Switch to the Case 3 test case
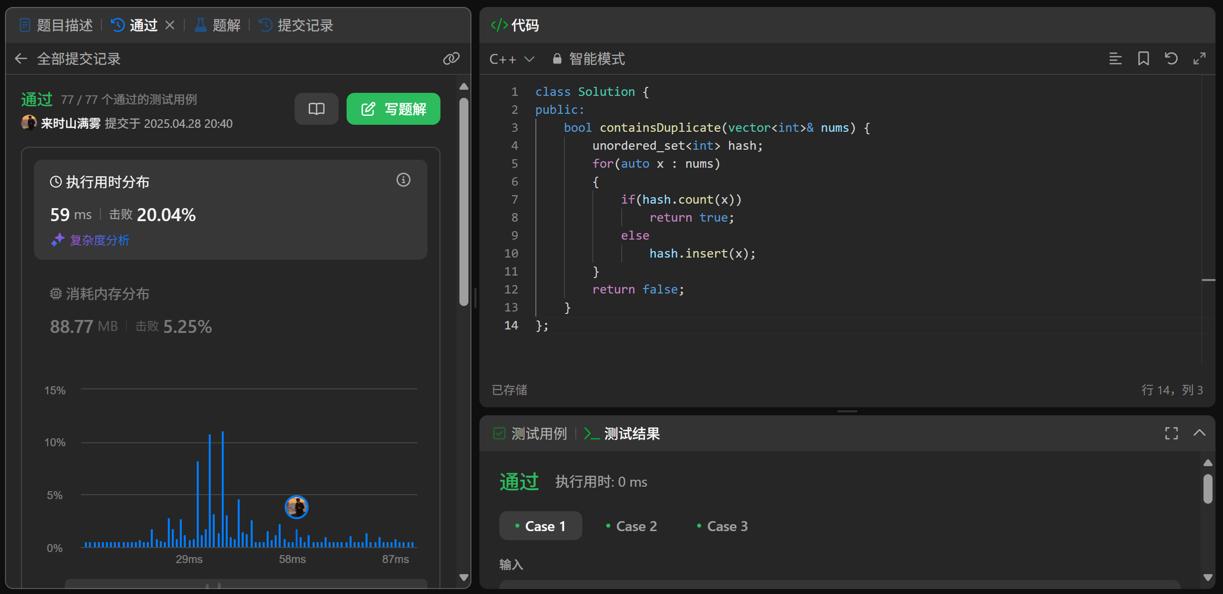The image size is (1223, 594). pyautogui.click(x=722, y=526)
